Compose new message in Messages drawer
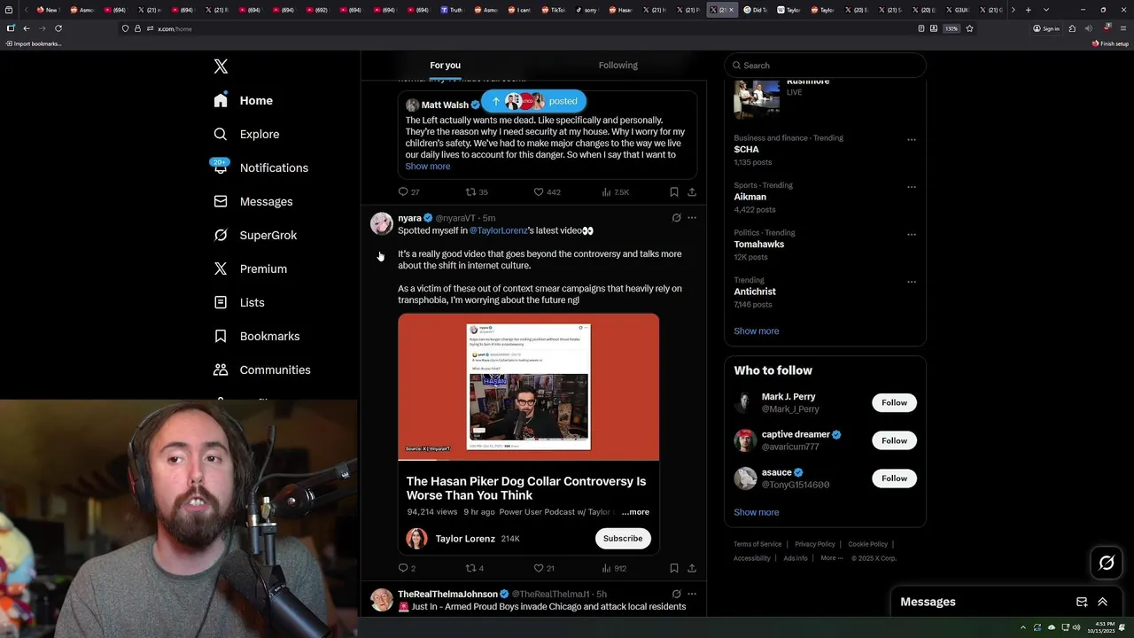 coord(1082,602)
